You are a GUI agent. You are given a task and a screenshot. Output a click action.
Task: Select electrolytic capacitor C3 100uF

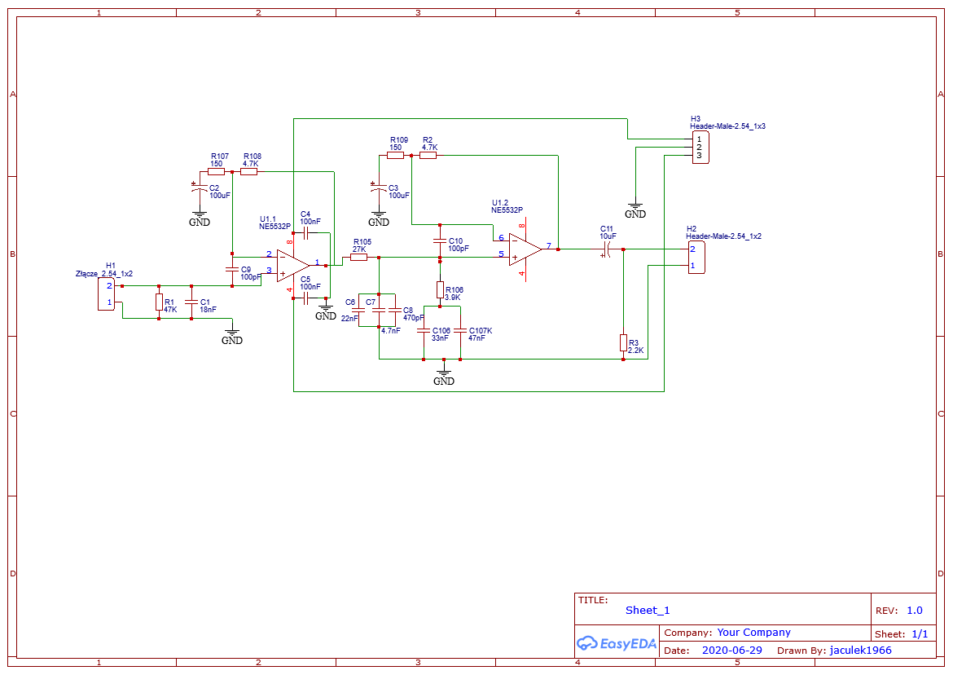coord(379,187)
